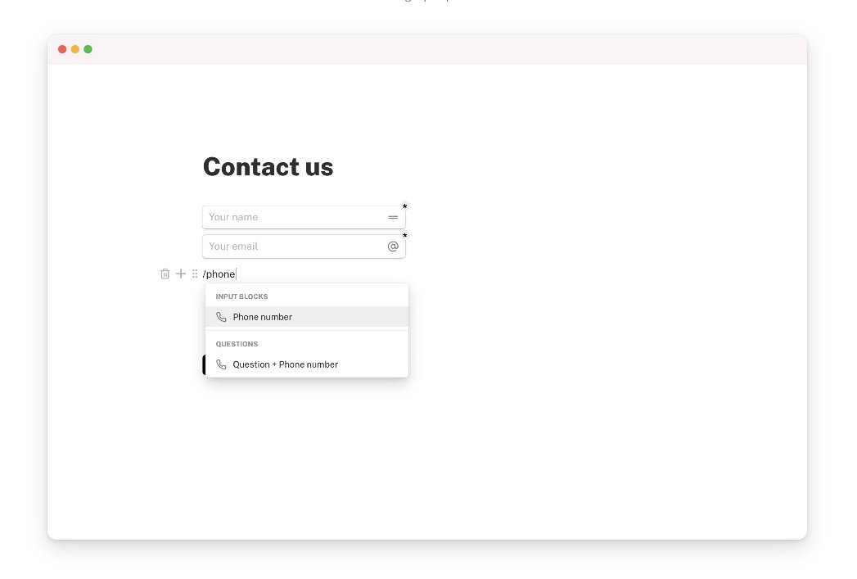The width and height of the screenshot is (857, 579).
Task: Click the INPUT BLOCKS section header
Action: (x=241, y=296)
